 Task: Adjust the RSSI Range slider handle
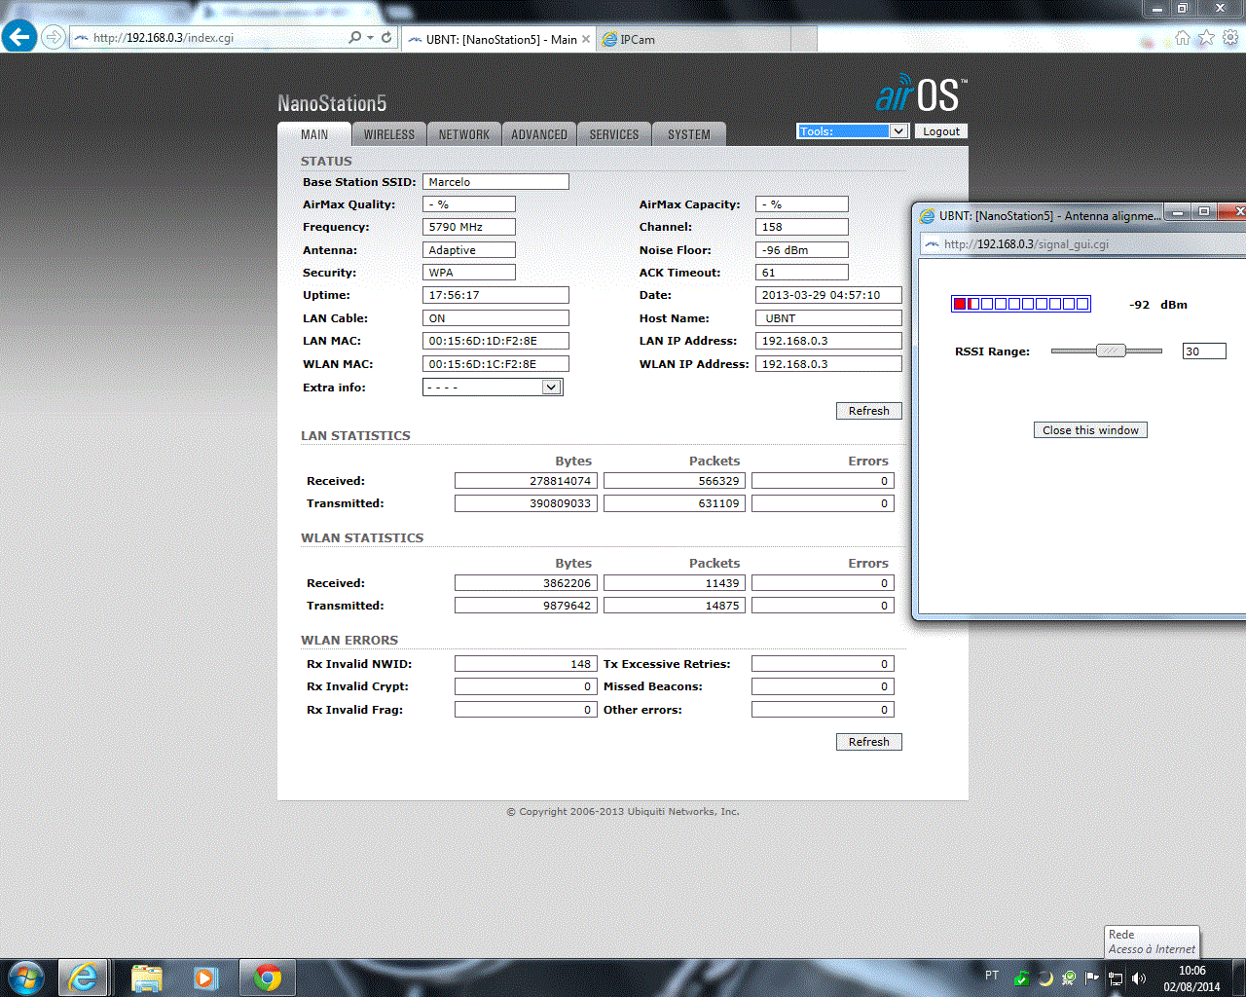click(x=1111, y=351)
